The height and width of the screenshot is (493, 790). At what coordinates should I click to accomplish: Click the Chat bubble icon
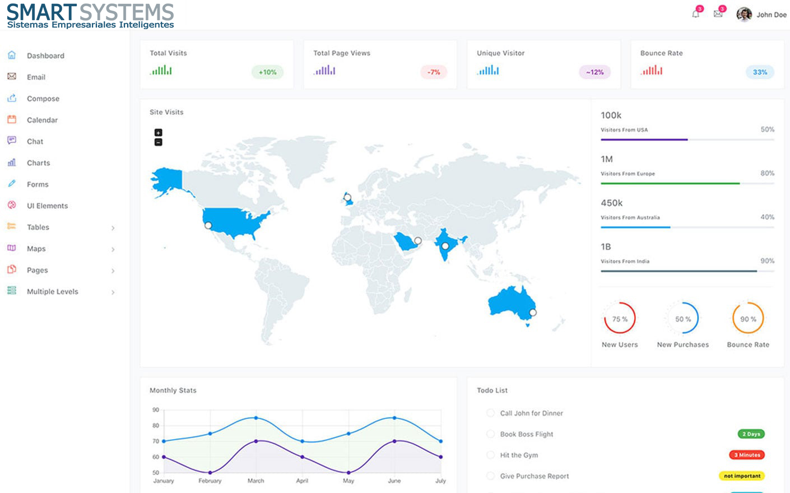pyautogui.click(x=12, y=141)
